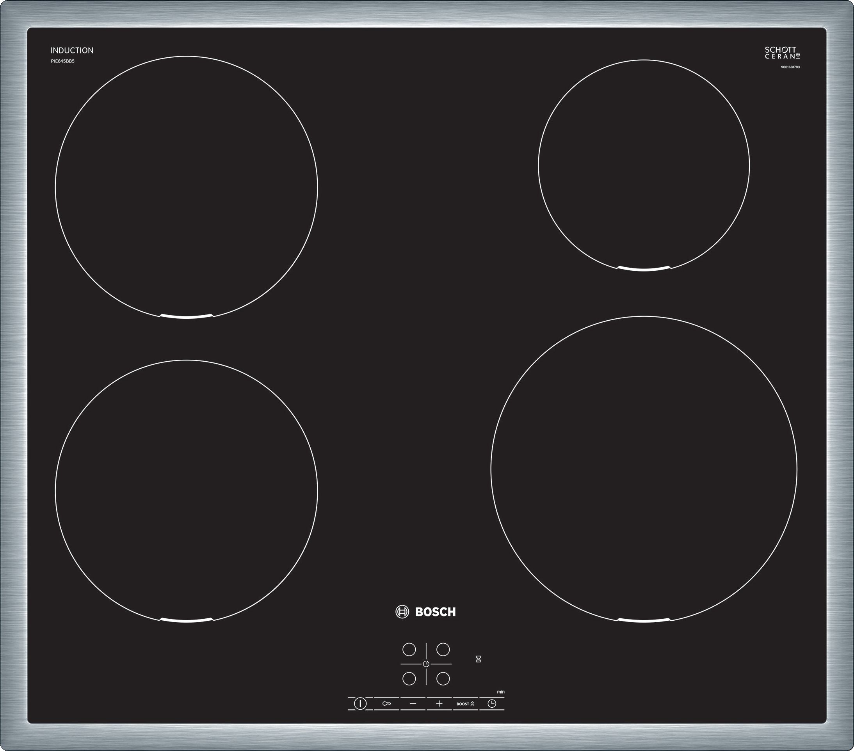Image resolution: width=854 pixels, height=751 pixels.
Task: Click the INDUCTION label text
Action: tap(72, 51)
